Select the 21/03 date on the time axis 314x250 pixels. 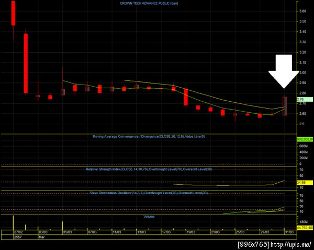pos(215,232)
